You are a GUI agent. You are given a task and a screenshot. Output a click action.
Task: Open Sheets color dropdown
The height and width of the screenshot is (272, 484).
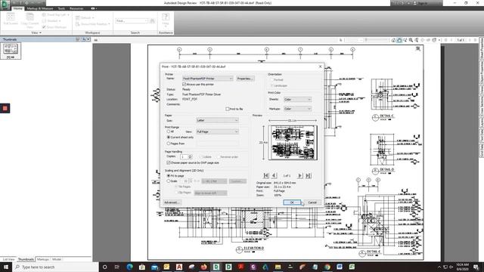pos(297,99)
